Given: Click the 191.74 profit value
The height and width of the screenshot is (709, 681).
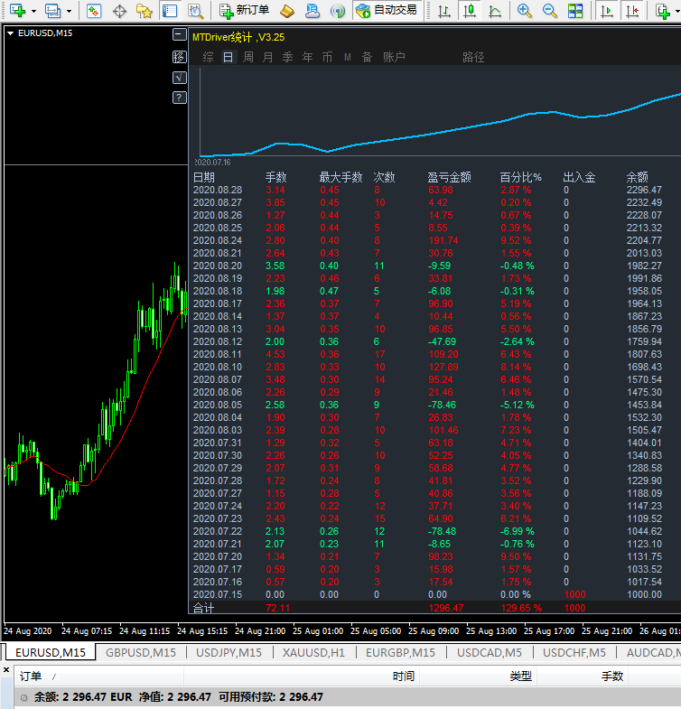Looking at the screenshot, I should pyautogui.click(x=443, y=240).
